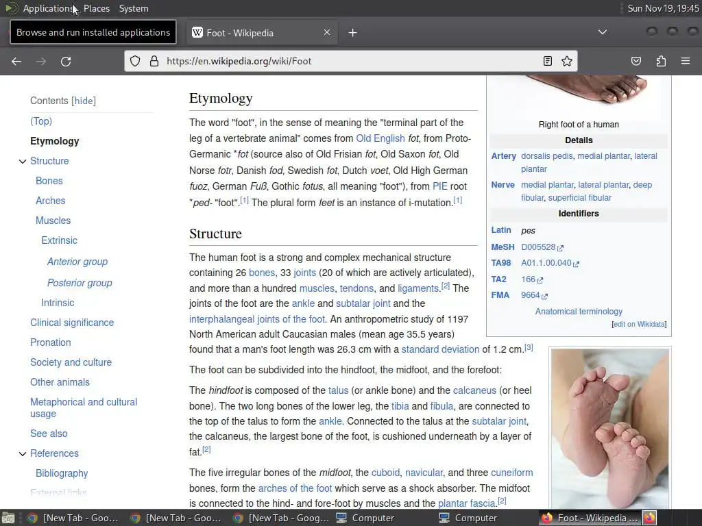Open the Extensions puzzle icon
Screen dimensions: 702x526
pos(661,61)
